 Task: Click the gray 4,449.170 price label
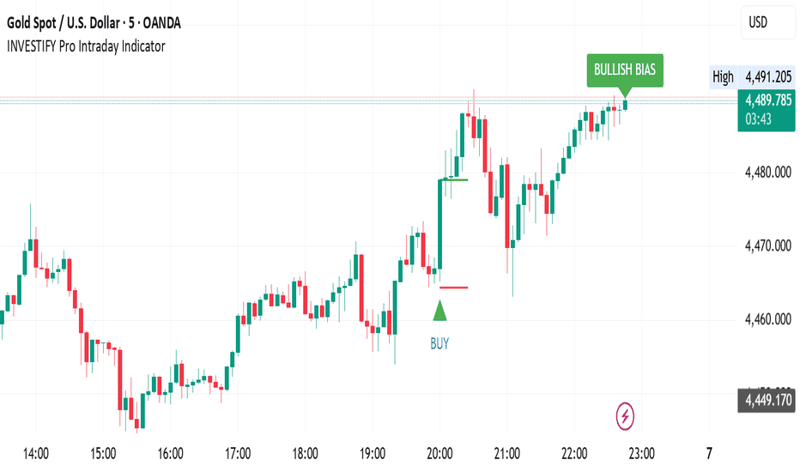(766, 399)
